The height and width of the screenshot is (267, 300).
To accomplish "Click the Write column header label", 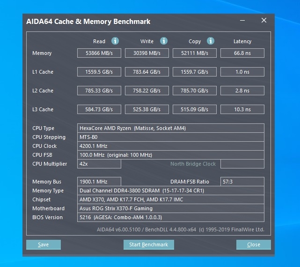I will [x=147, y=41].
